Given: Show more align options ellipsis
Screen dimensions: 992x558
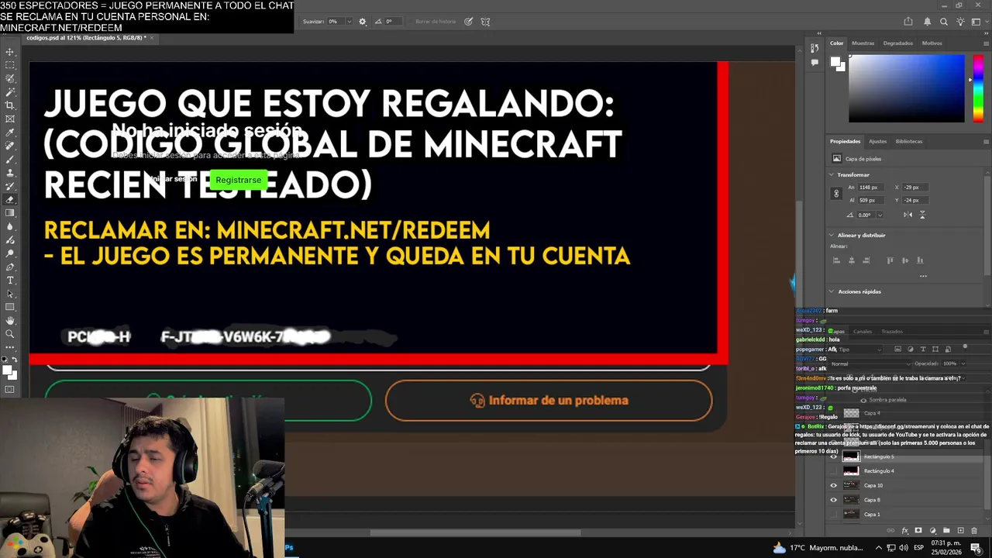Looking at the screenshot, I should (923, 276).
